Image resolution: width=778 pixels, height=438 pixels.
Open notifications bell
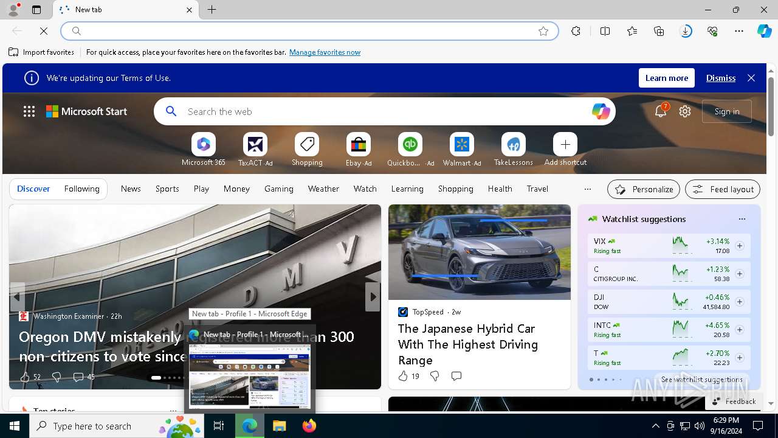pyautogui.click(x=661, y=111)
